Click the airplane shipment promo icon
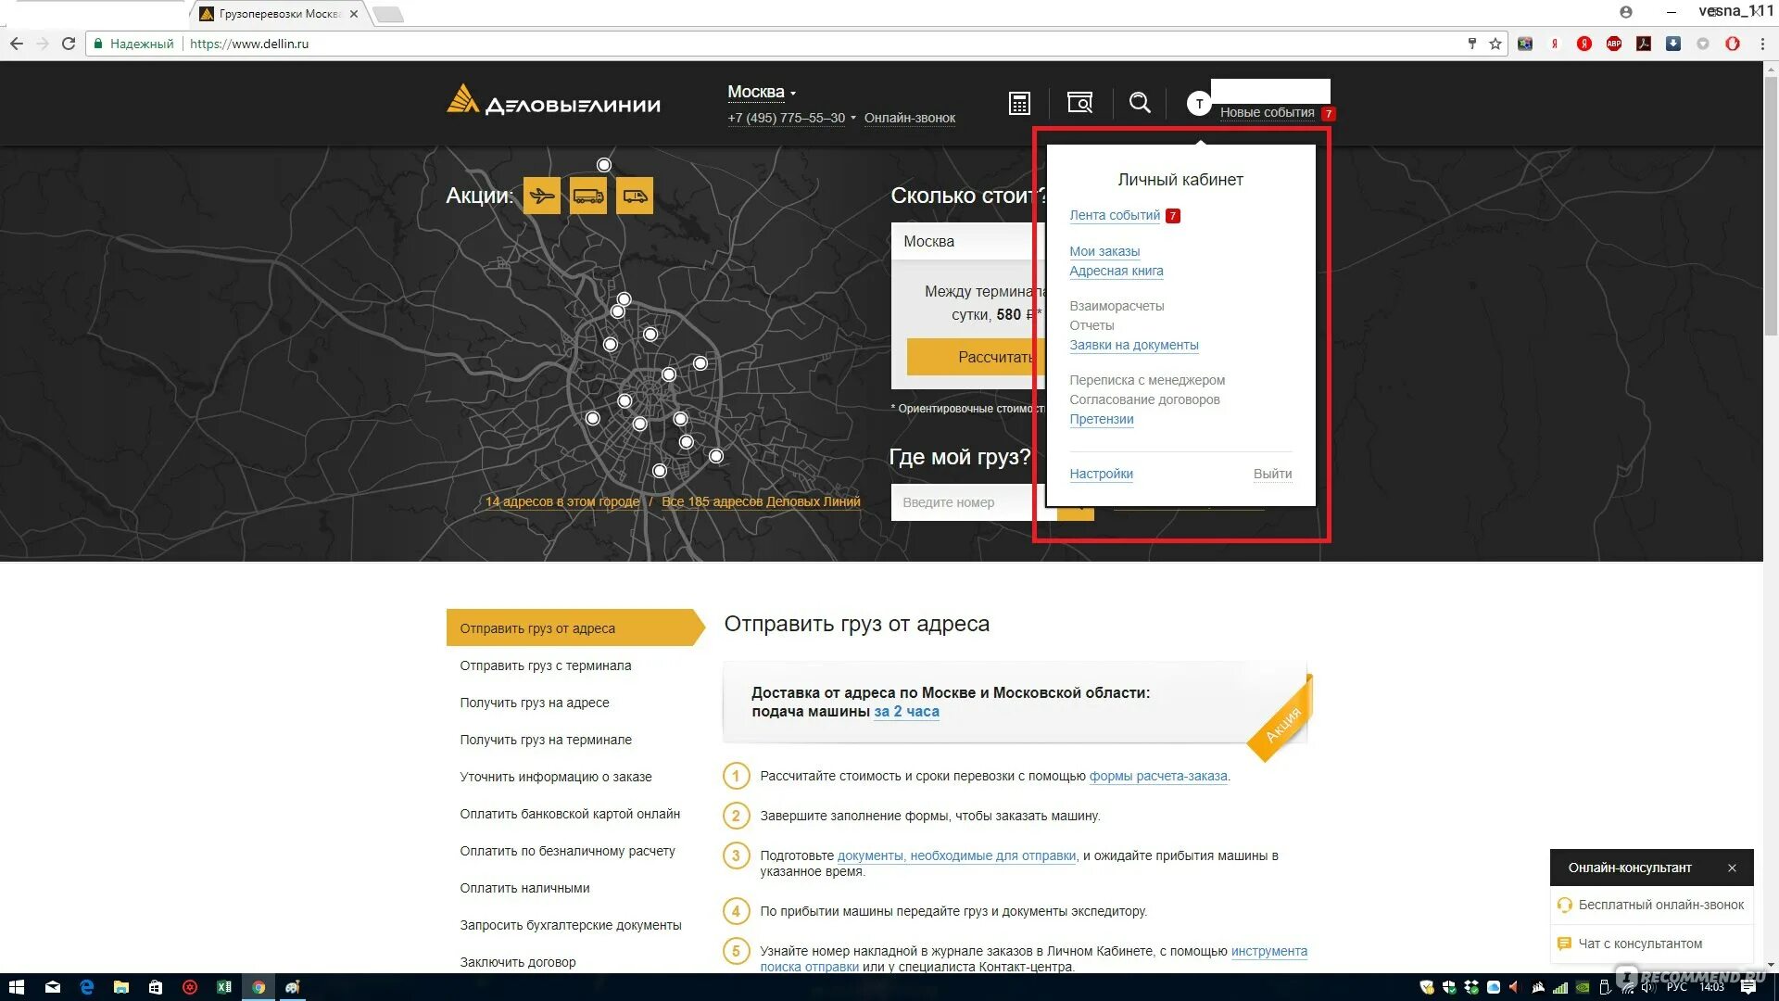1779x1001 pixels. coord(542,195)
